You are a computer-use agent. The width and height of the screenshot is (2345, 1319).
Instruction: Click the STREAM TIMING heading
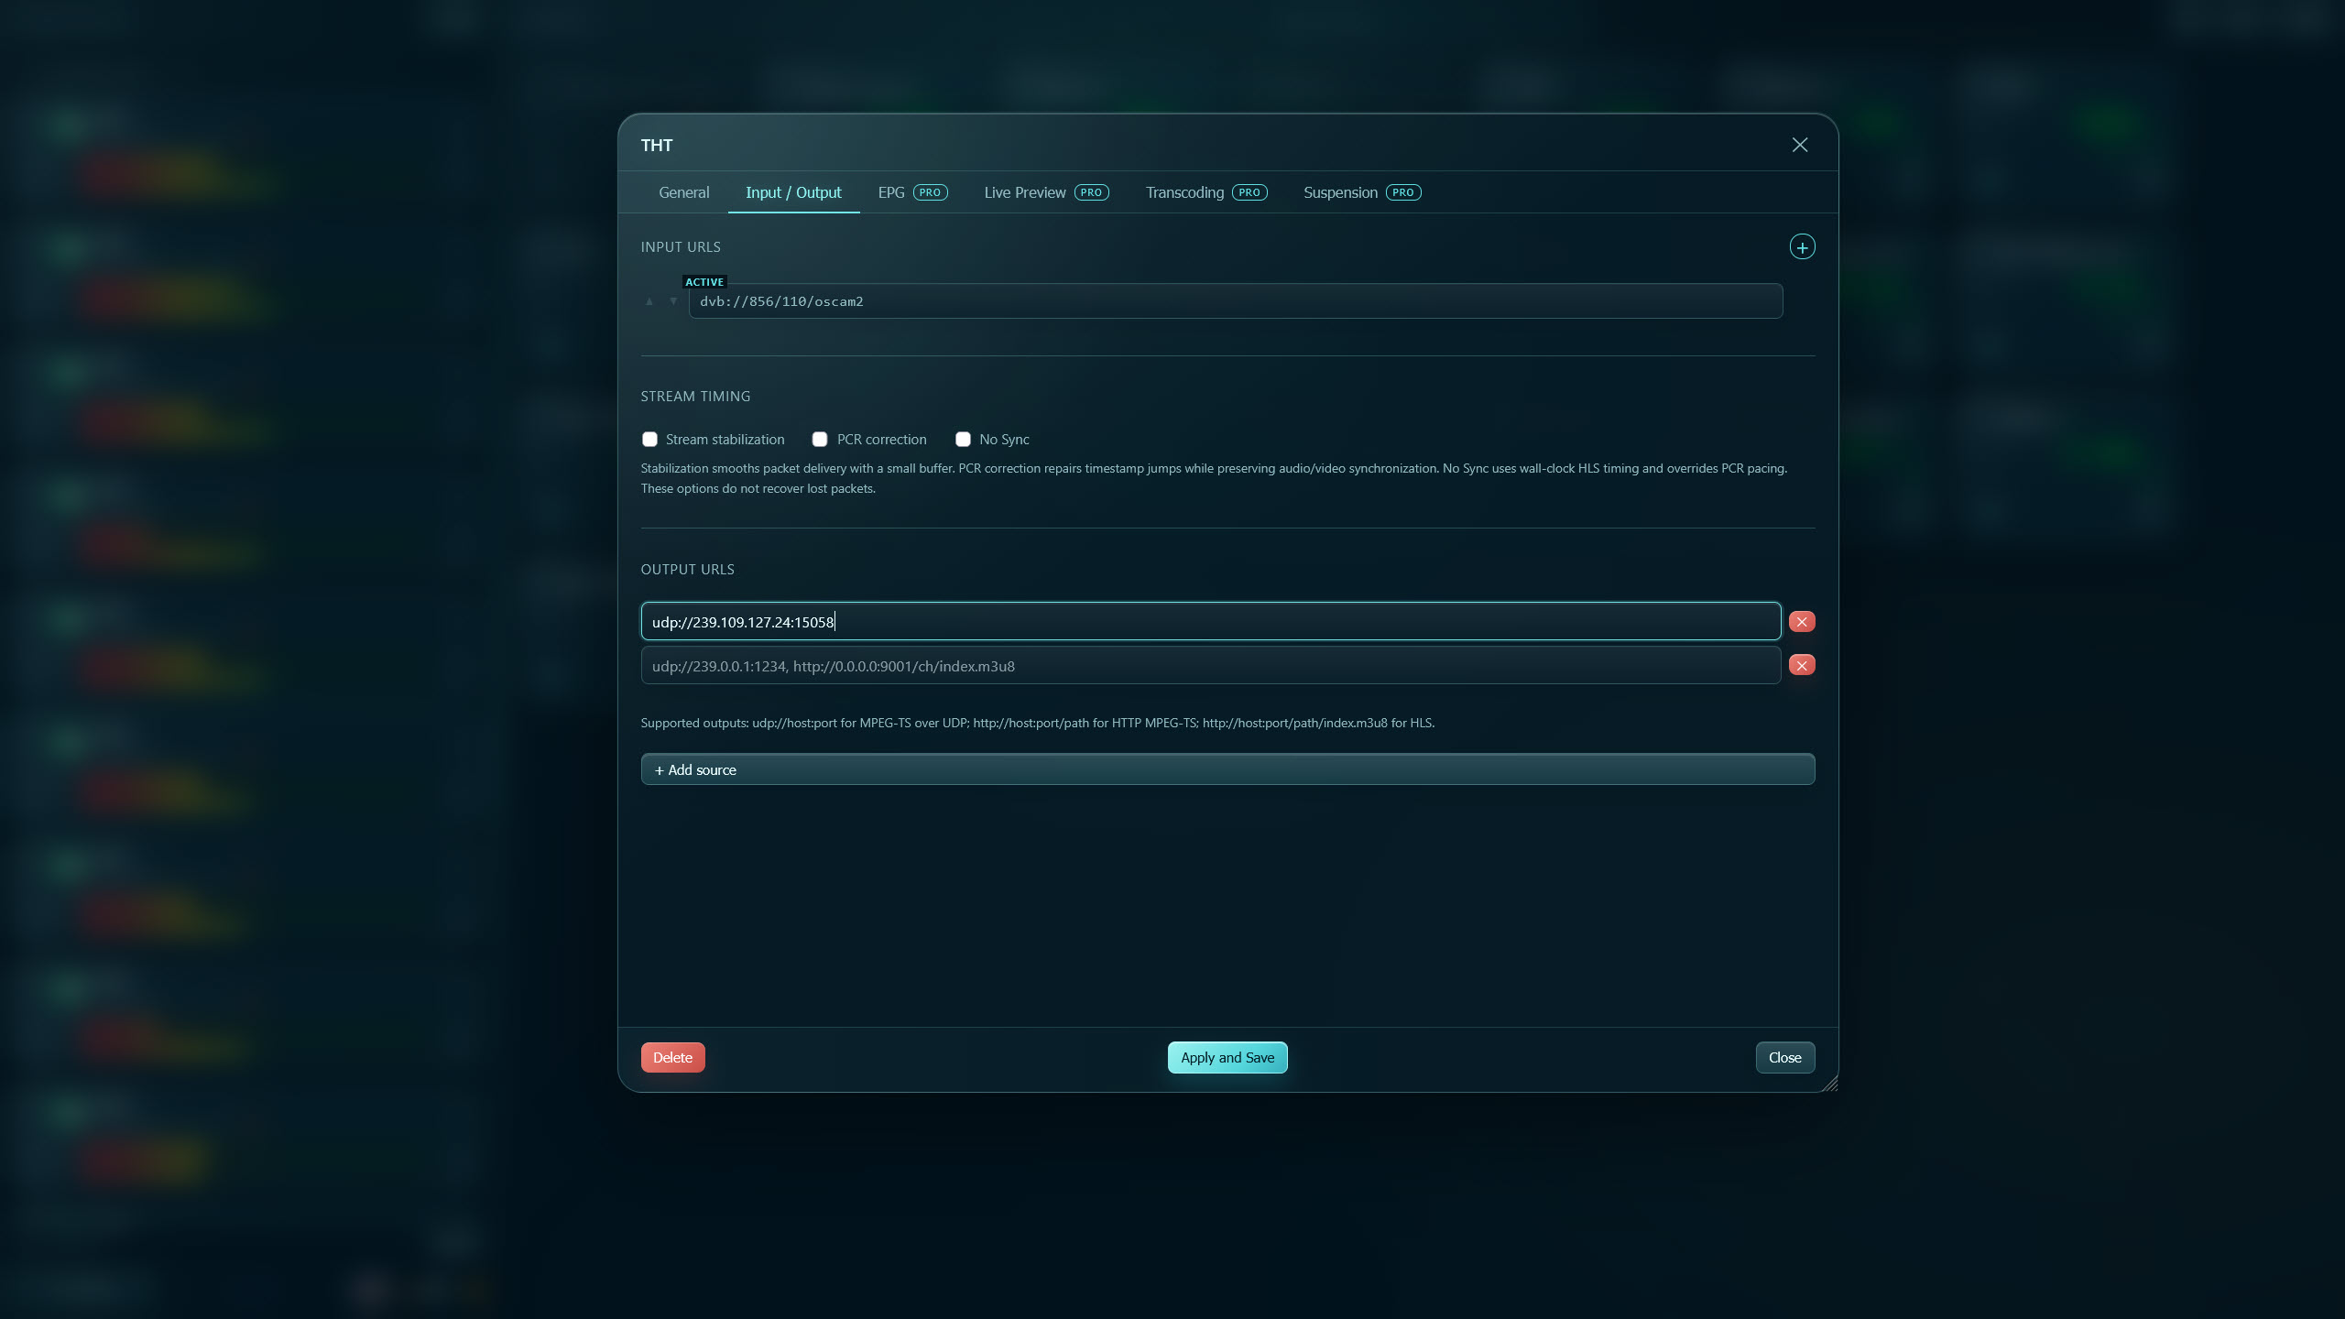[x=695, y=397]
